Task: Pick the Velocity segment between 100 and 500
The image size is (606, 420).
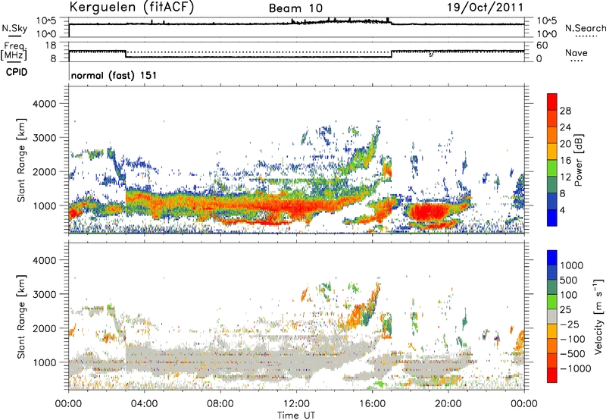Action: tap(552, 287)
